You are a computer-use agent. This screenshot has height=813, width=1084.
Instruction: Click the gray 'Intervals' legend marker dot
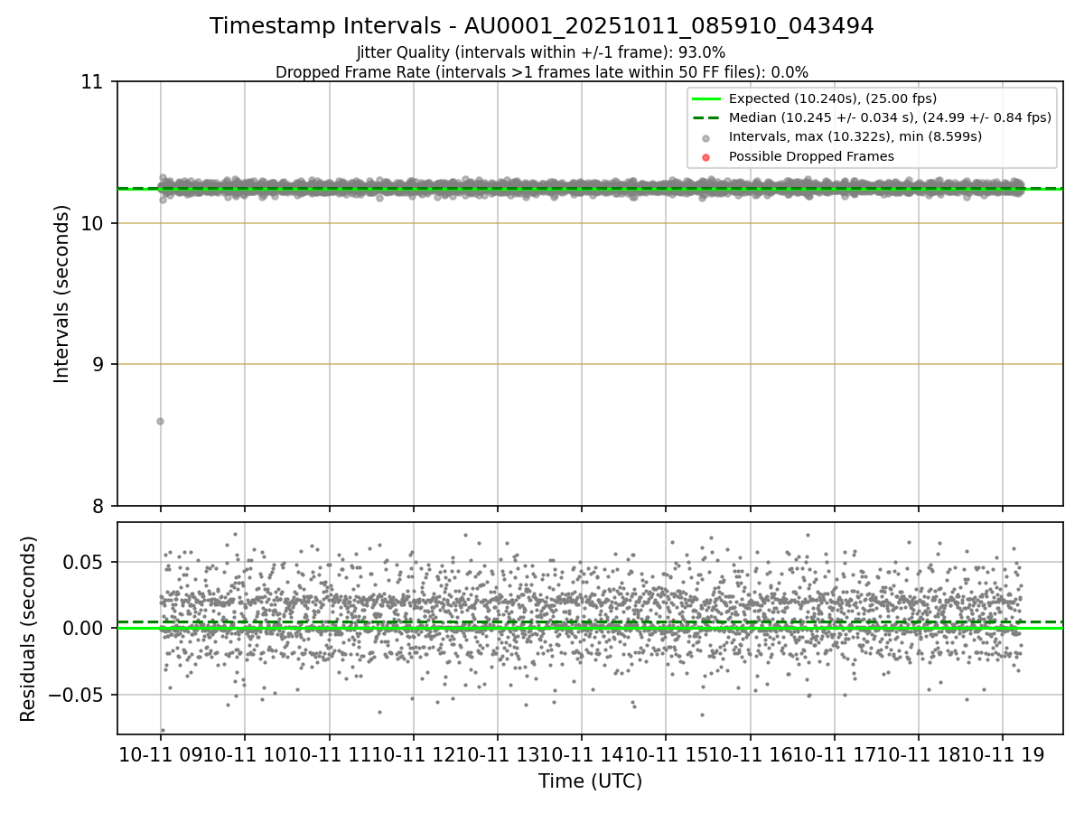[706, 138]
